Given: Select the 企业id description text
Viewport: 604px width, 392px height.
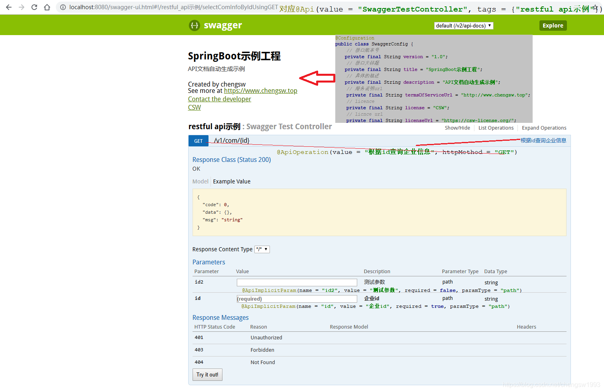Looking at the screenshot, I should 372,299.
